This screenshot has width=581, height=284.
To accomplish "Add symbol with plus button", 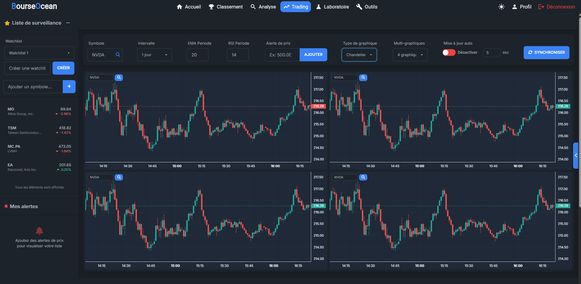I will pos(69,86).
